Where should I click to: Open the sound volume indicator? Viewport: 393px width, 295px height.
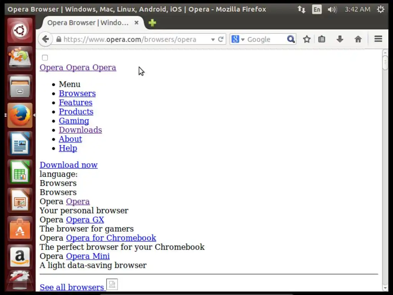[x=332, y=10]
